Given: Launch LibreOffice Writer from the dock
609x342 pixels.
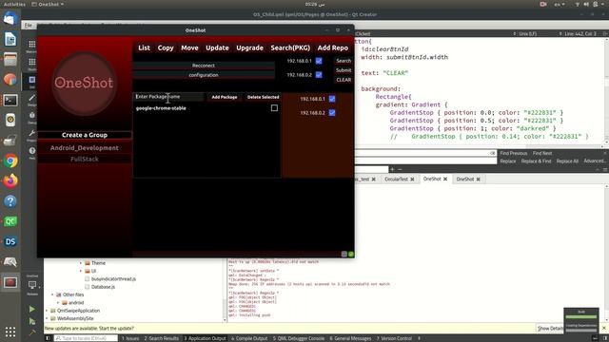Looking at the screenshot, I should click(10, 39).
